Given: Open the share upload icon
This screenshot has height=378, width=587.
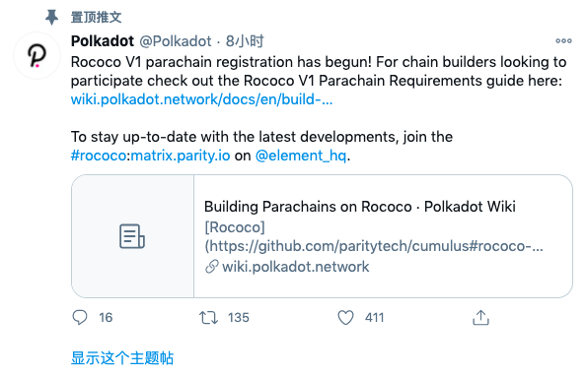Looking at the screenshot, I should [x=480, y=318].
